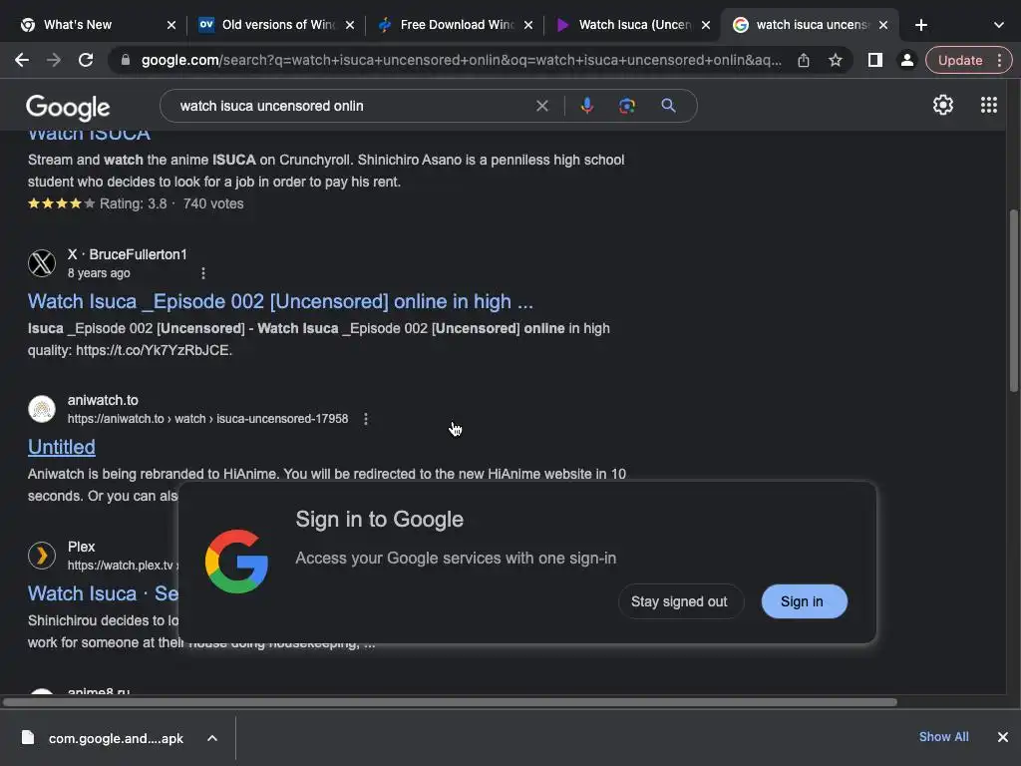
Task: Open a new tab with plus icon
Action: tap(920, 25)
